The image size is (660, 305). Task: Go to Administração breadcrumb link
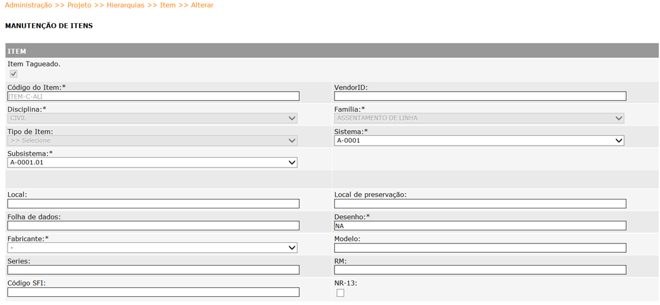29,6
